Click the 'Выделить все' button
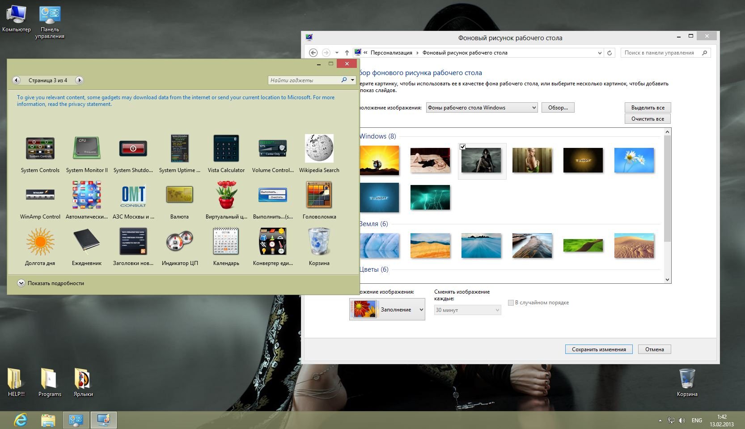 coord(648,108)
